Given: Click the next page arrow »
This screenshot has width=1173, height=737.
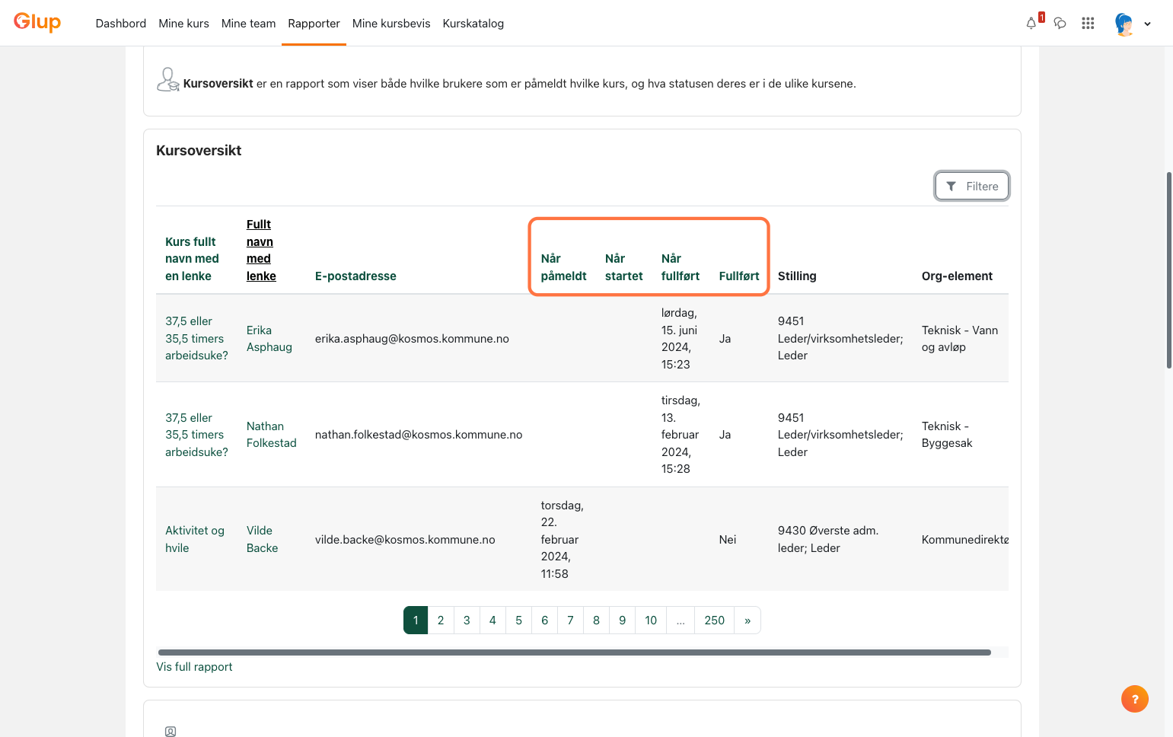Looking at the screenshot, I should point(747,620).
